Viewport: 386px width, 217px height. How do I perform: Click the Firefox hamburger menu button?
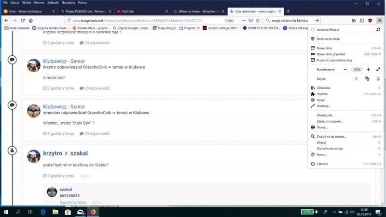pyautogui.click(x=379, y=21)
